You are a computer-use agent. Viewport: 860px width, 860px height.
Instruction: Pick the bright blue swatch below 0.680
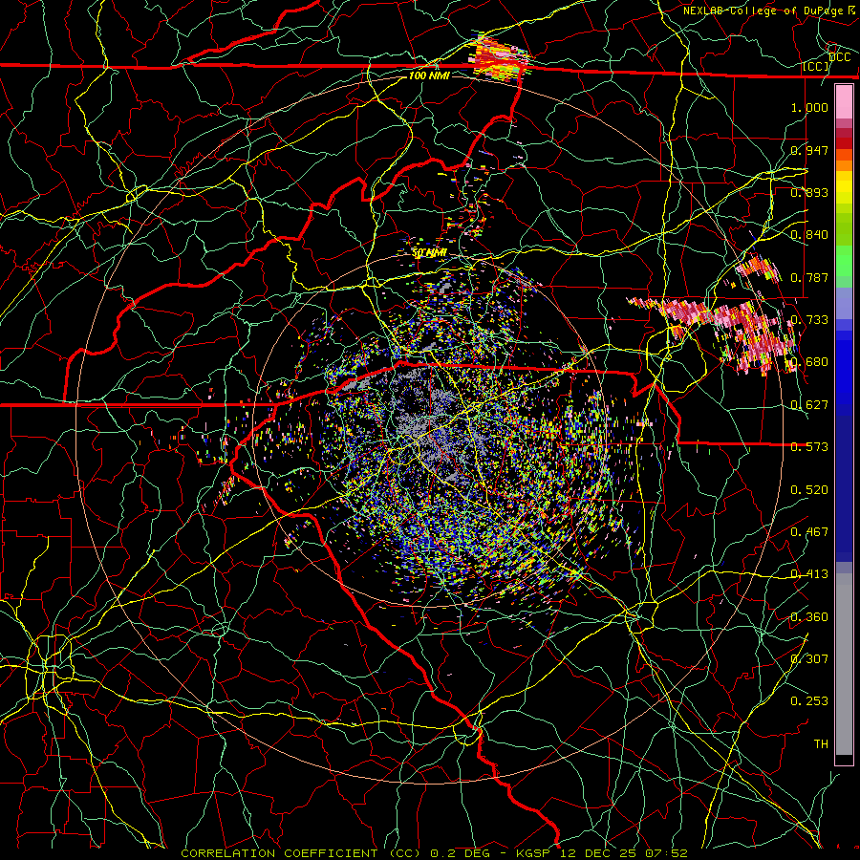(844, 378)
